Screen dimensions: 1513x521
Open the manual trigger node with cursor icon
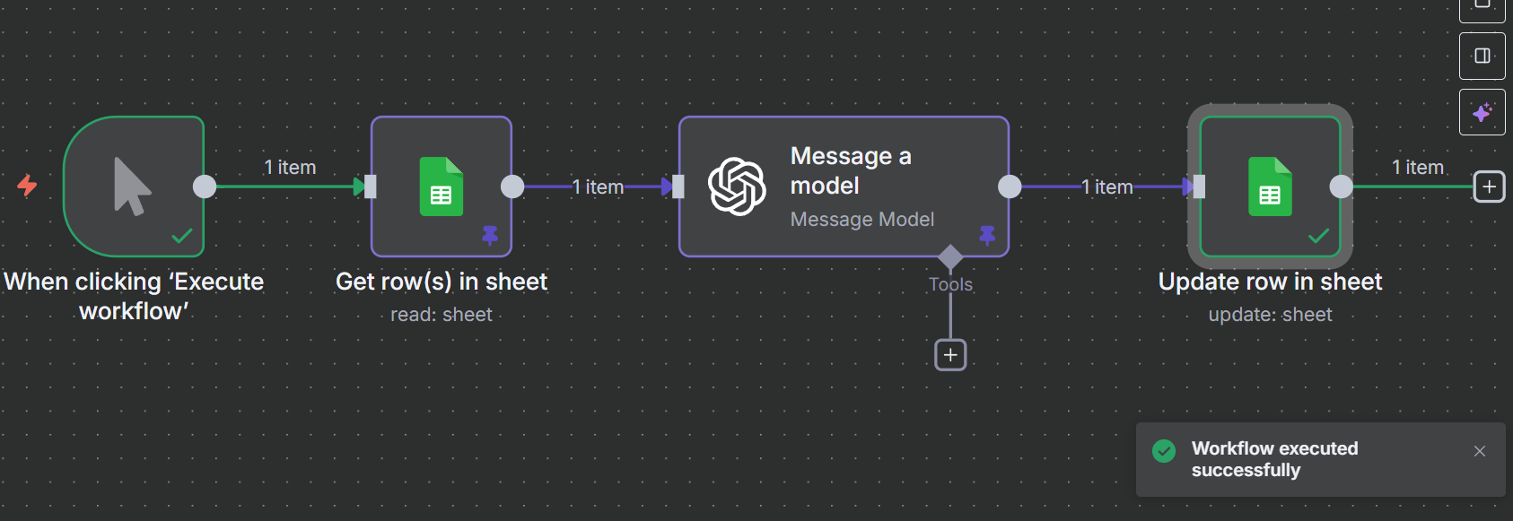(x=134, y=187)
